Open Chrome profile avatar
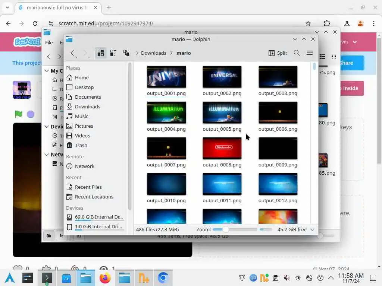382x286 pixels. click(360, 23)
